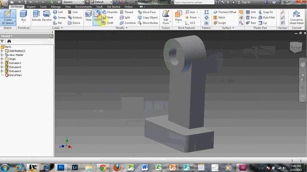Switch to the Manage tab
The width and height of the screenshot is (307, 172).
[x=56, y=7]
